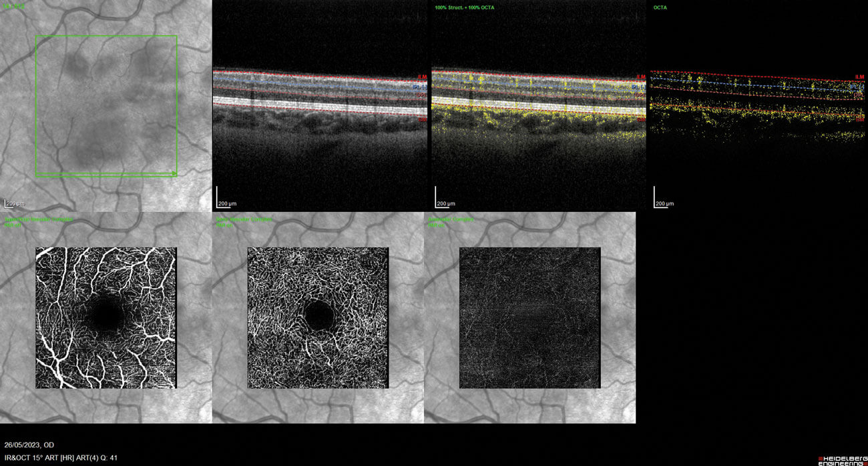Open the Deep Vascular Complex en-face image
This screenshot has height=466, width=868.
pos(318,317)
